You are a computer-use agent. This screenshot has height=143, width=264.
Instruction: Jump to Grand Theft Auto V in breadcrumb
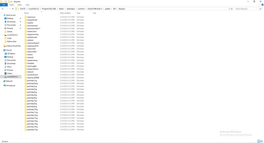pyautogui.click(x=95, y=9)
